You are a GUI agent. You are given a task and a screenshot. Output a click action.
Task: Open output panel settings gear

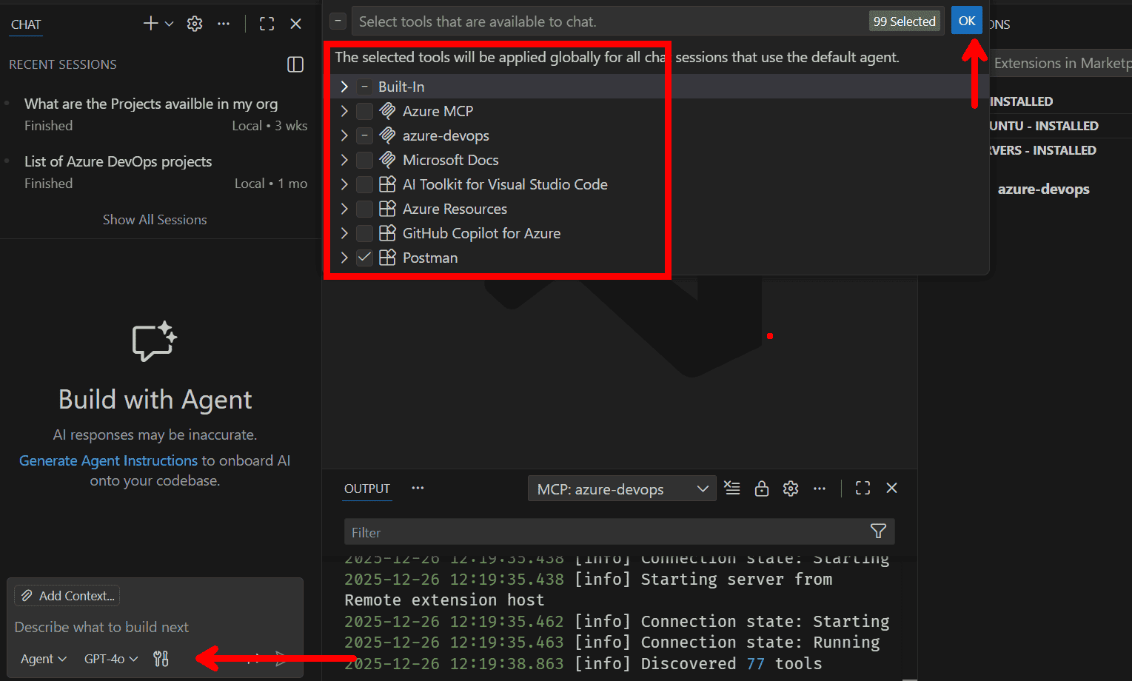click(x=790, y=488)
